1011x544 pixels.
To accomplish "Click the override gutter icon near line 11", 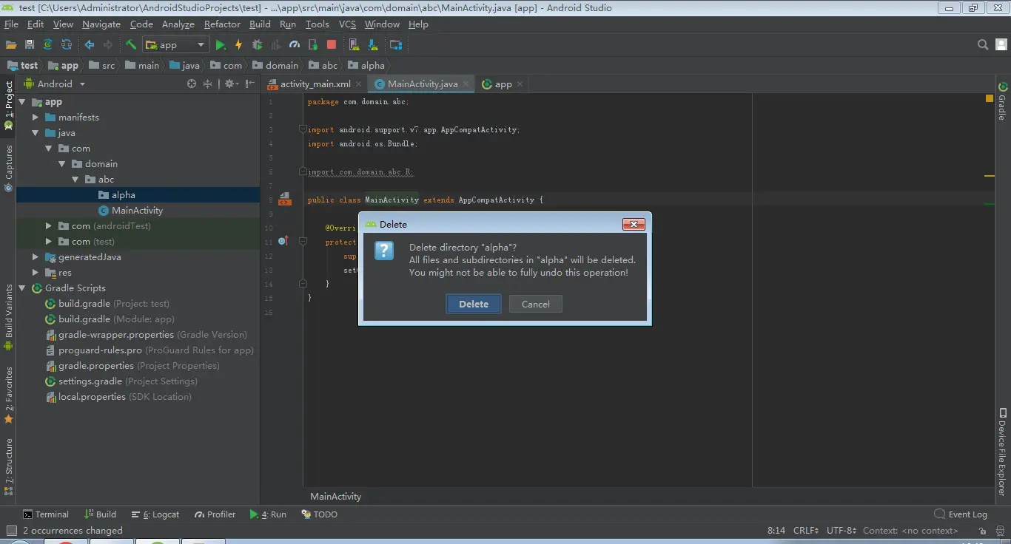I will (x=283, y=242).
